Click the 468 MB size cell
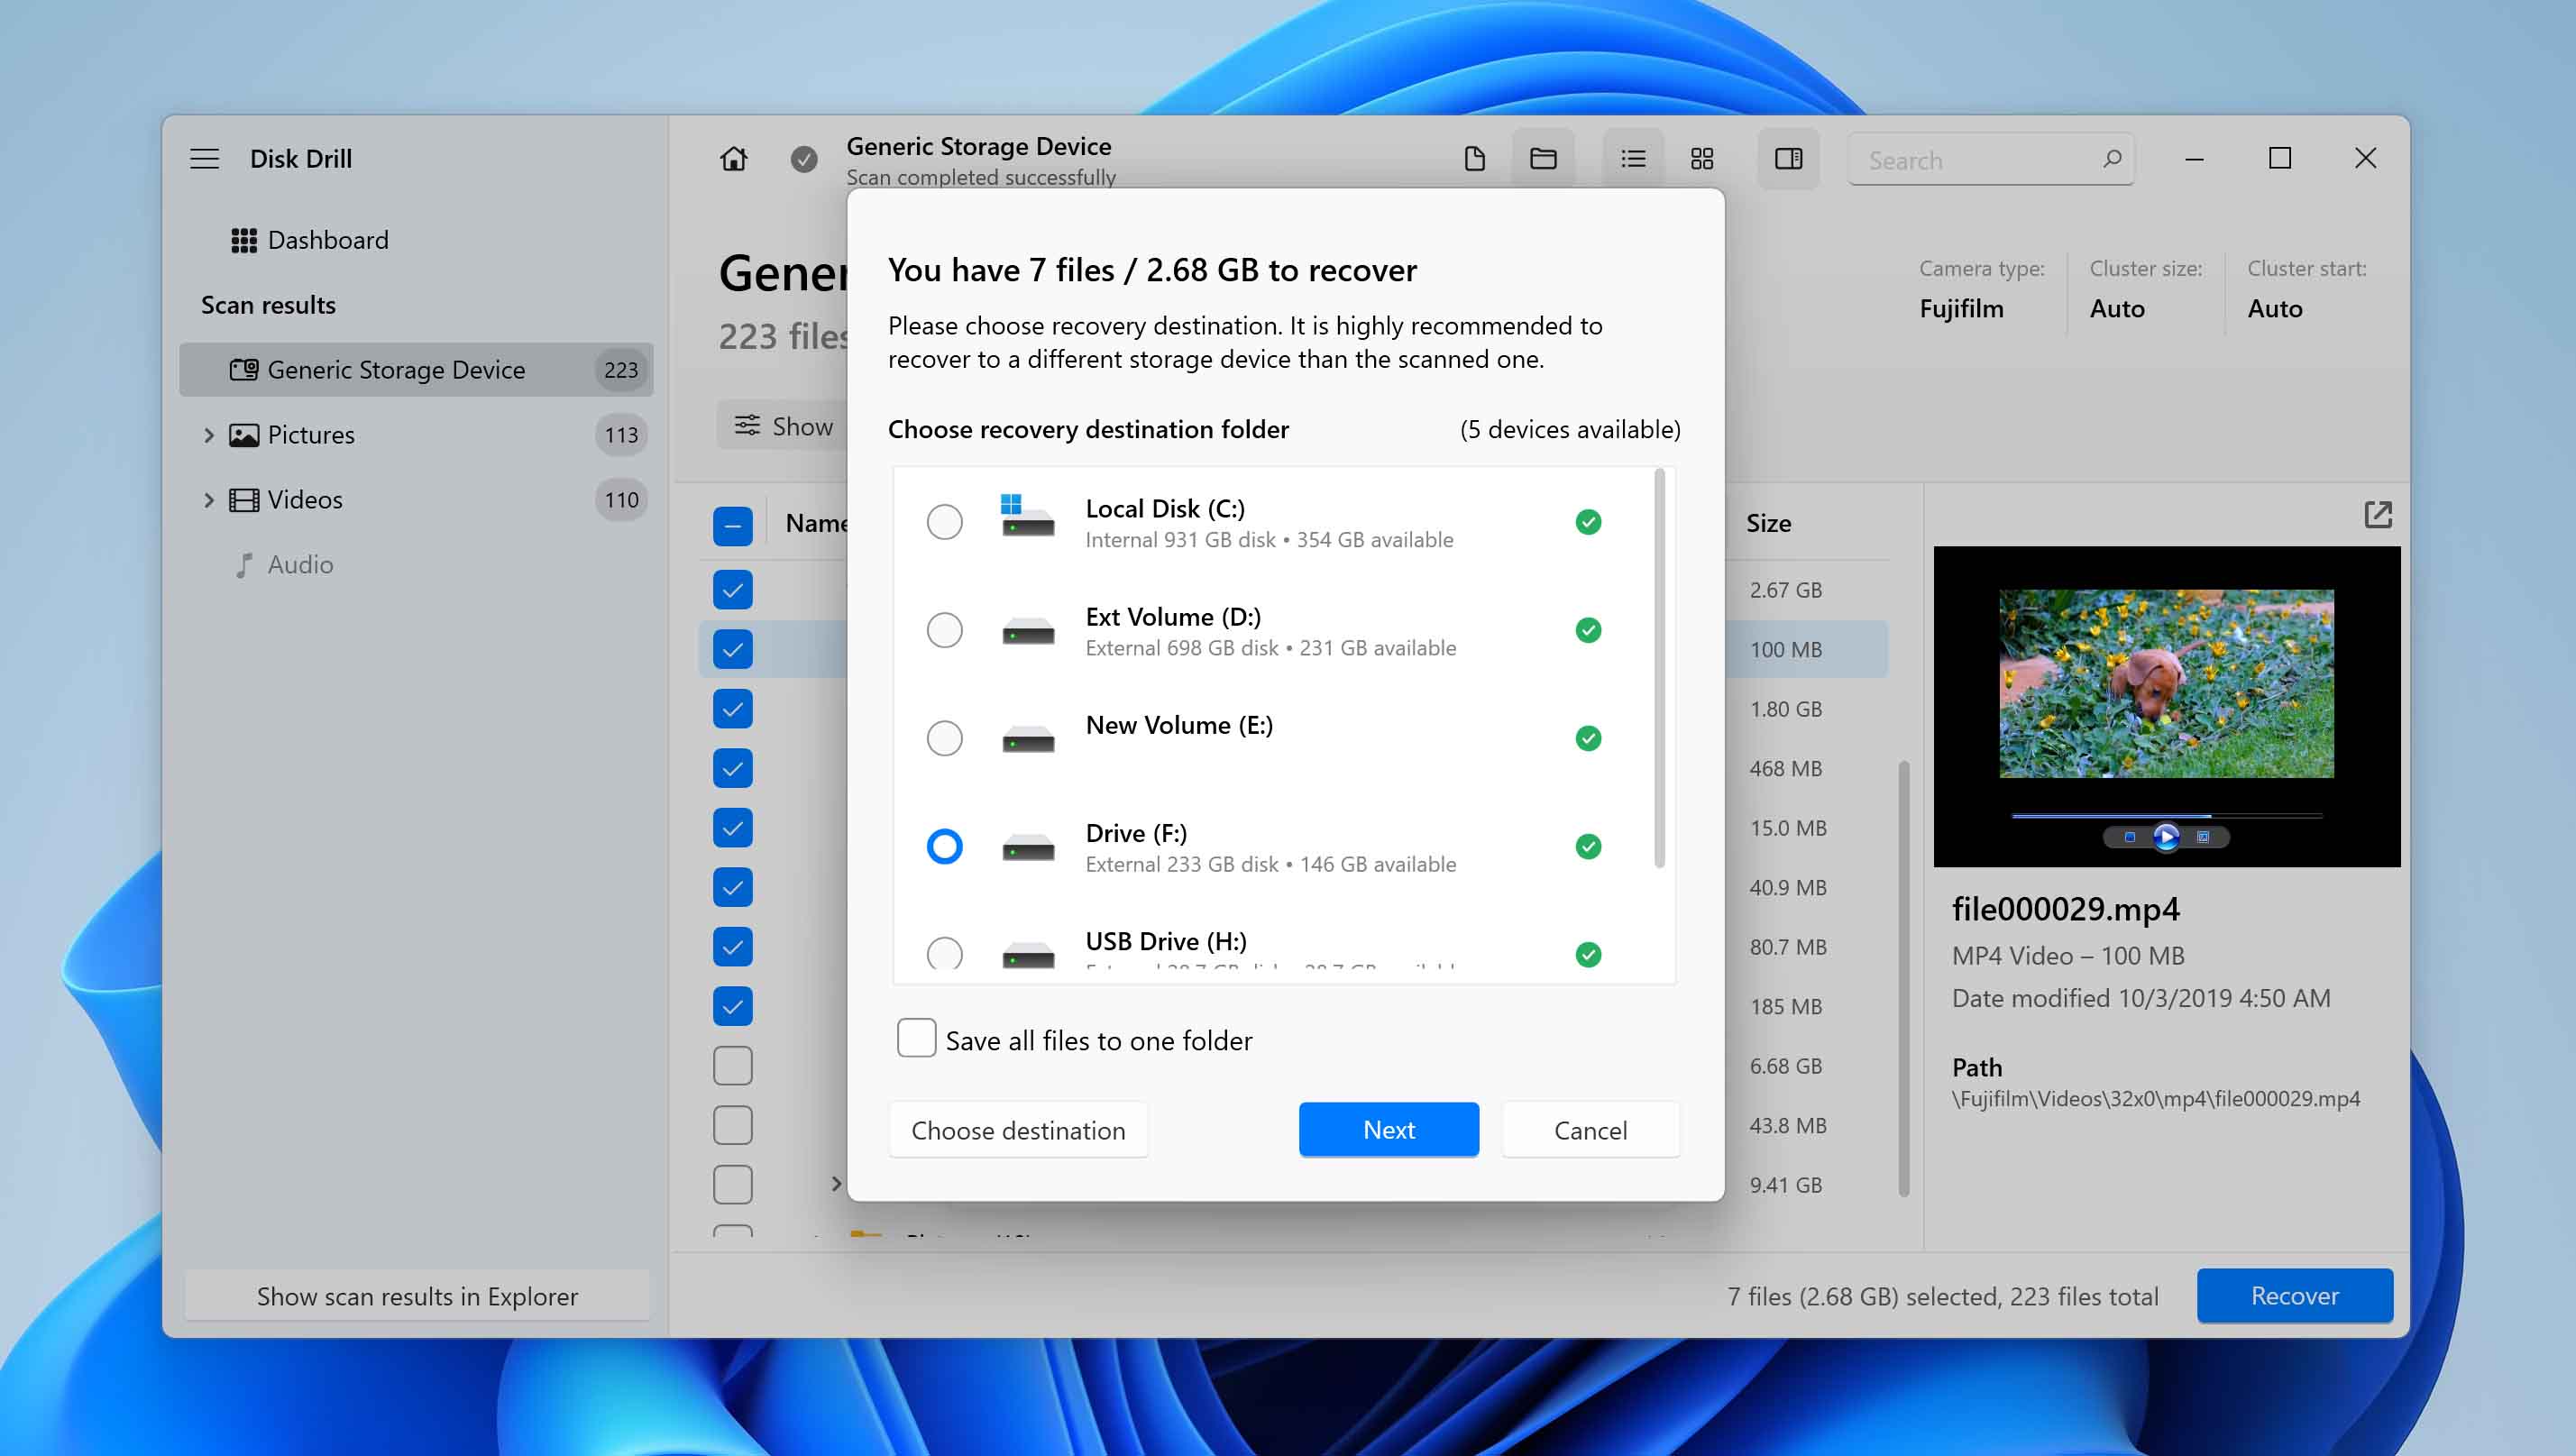 [x=1786, y=768]
